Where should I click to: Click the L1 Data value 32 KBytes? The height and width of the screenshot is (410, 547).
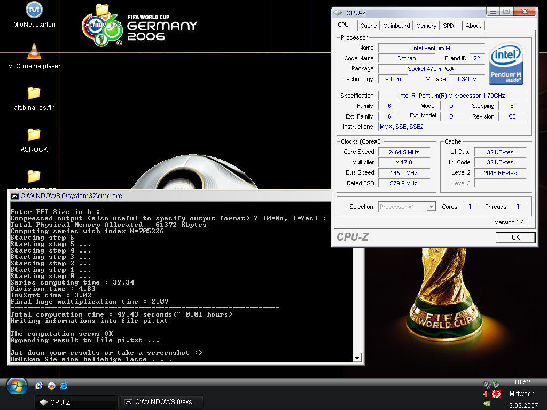click(500, 152)
